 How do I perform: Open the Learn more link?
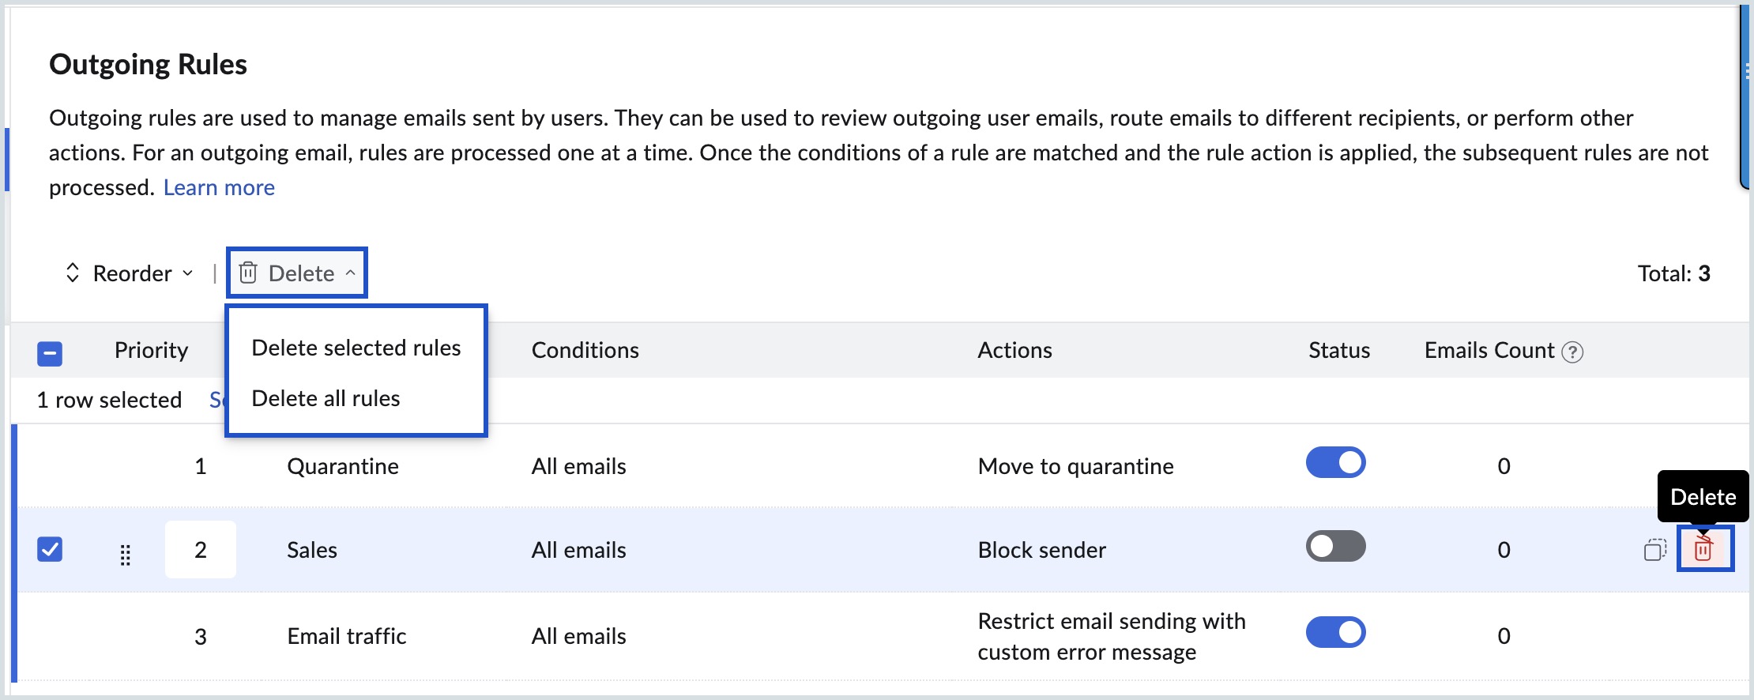click(x=219, y=188)
